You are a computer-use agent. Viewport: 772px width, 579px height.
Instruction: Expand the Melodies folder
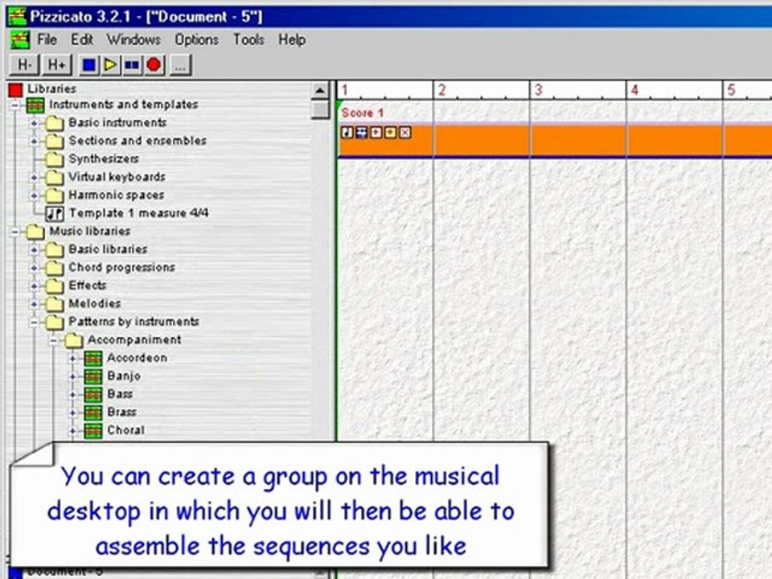pos(34,304)
